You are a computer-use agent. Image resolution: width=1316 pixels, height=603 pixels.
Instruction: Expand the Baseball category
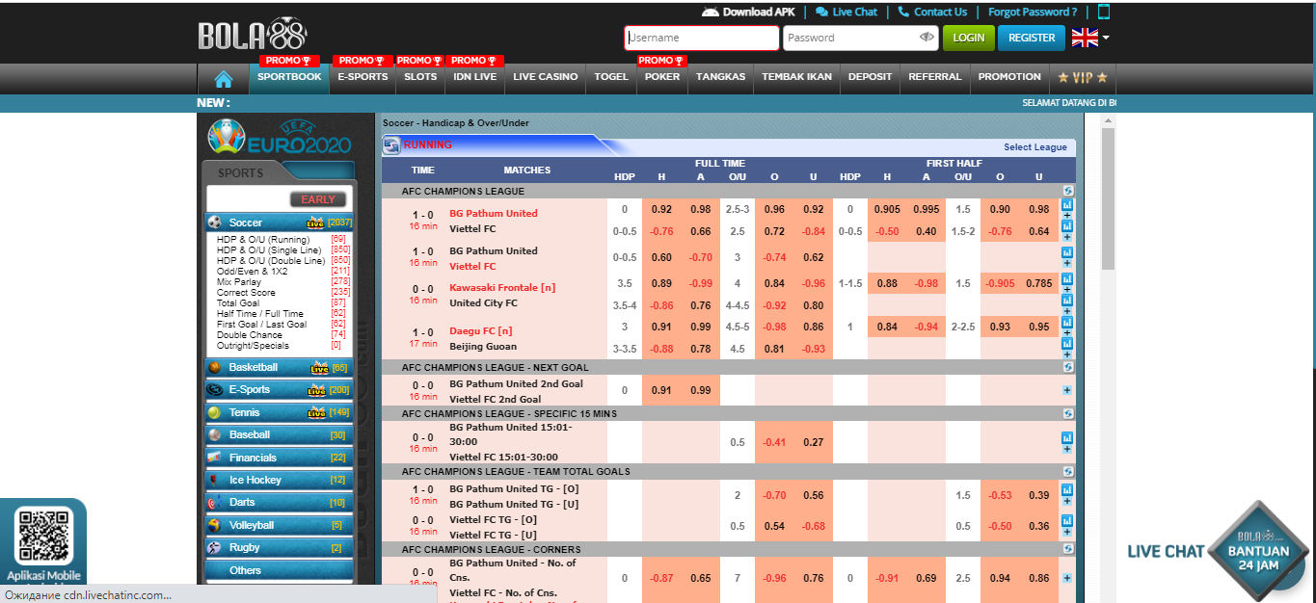(280, 434)
